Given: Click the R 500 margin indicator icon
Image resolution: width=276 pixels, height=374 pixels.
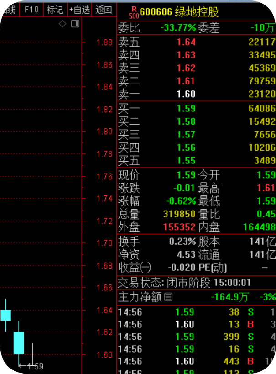Looking at the screenshot, I should click(x=134, y=12).
